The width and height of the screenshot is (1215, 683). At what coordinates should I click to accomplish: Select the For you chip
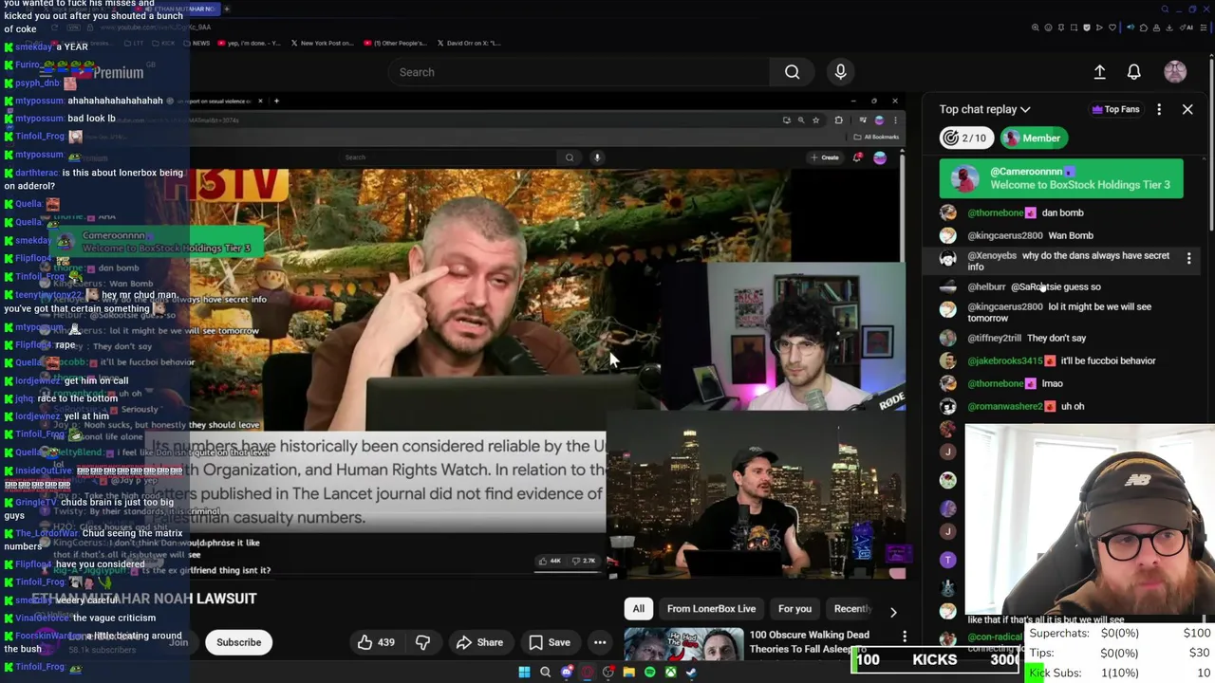(x=794, y=609)
